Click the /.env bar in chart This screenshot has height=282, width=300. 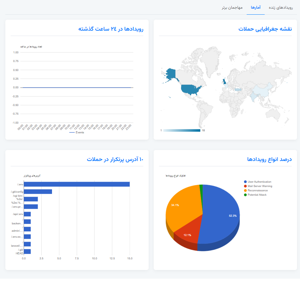pyautogui.click(x=77, y=184)
